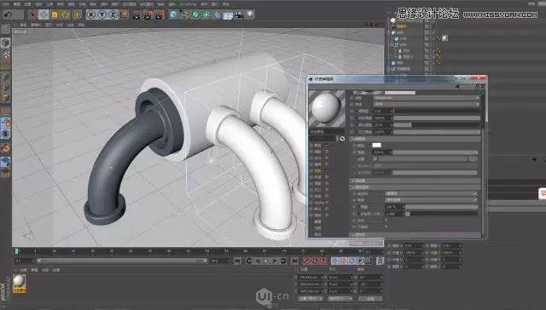The image size is (546, 310).
Task: Toggle the X axis lock
Action: click(x=91, y=14)
